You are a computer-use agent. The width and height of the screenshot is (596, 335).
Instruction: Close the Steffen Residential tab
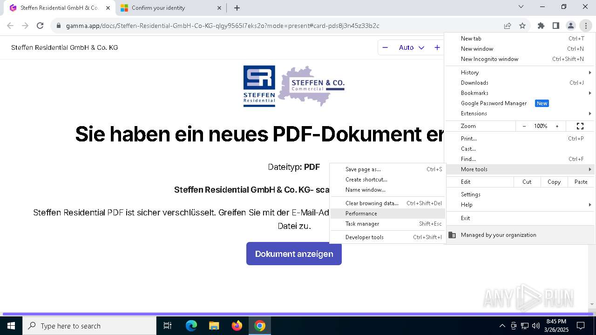[108, 8]
